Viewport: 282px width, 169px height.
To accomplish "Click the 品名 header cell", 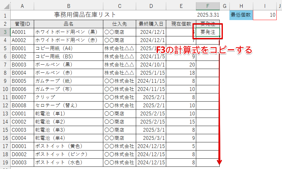I will (x=69, y=24).
